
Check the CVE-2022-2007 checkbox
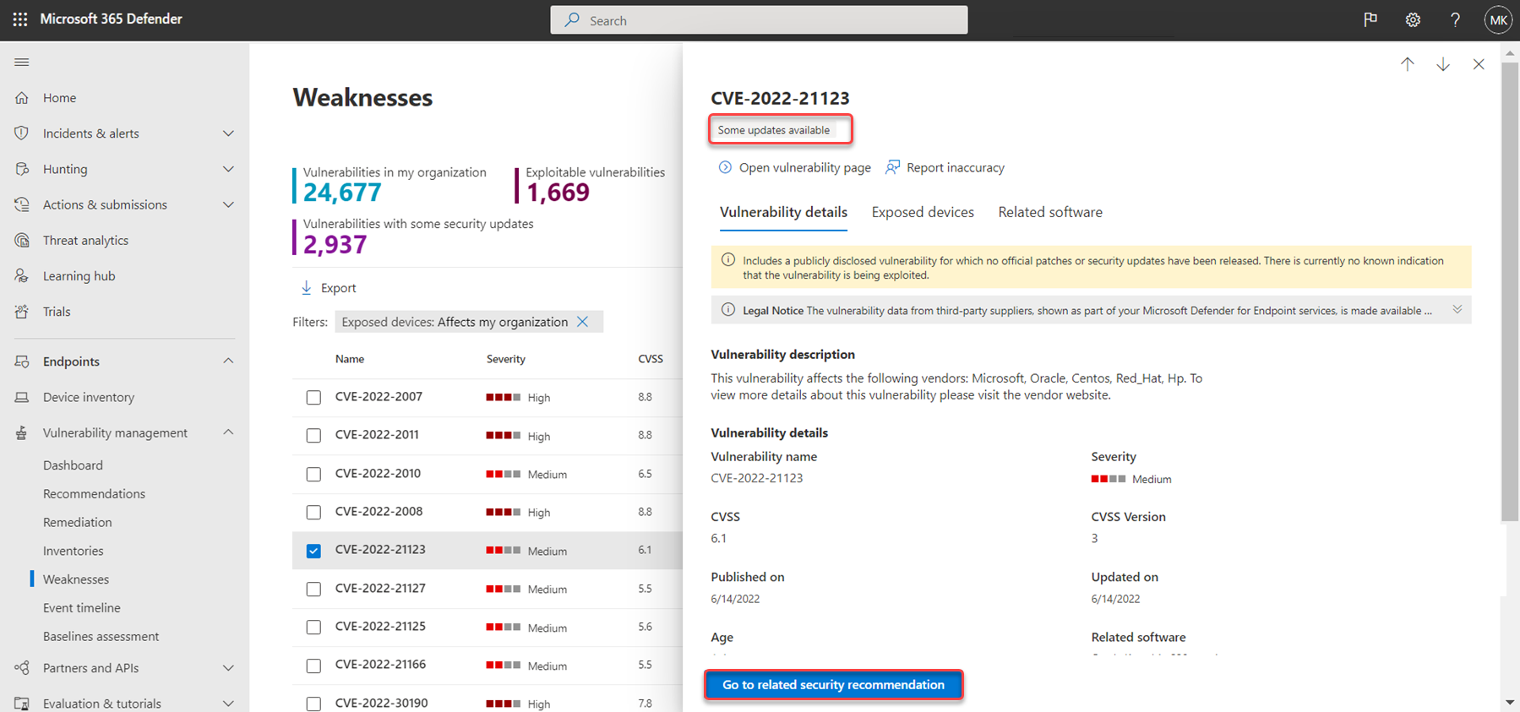click(x=313, y=397)
